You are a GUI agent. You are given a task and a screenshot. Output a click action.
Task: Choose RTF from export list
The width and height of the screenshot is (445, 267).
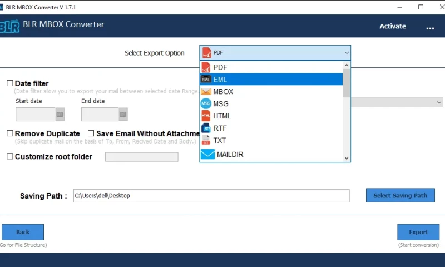[x=271, y=128]
